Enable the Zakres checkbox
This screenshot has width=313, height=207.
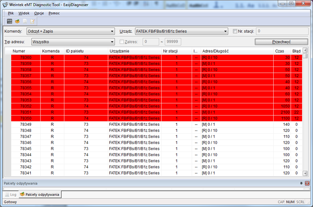122,42
